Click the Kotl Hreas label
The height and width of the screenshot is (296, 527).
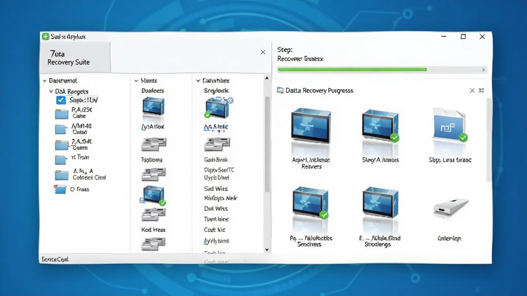click(153, 230)
